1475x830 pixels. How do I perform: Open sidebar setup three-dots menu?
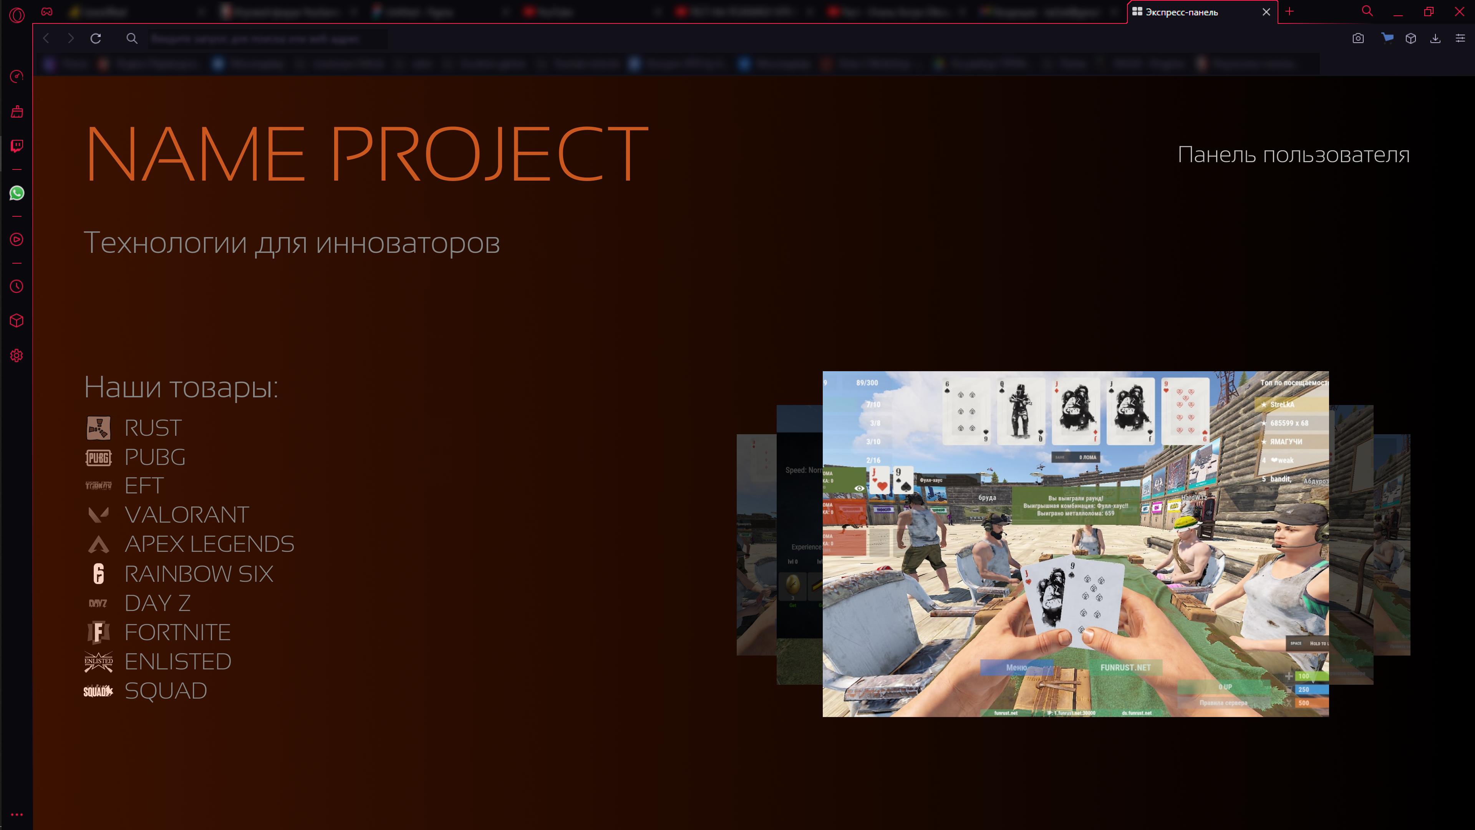tap(17, 814)
